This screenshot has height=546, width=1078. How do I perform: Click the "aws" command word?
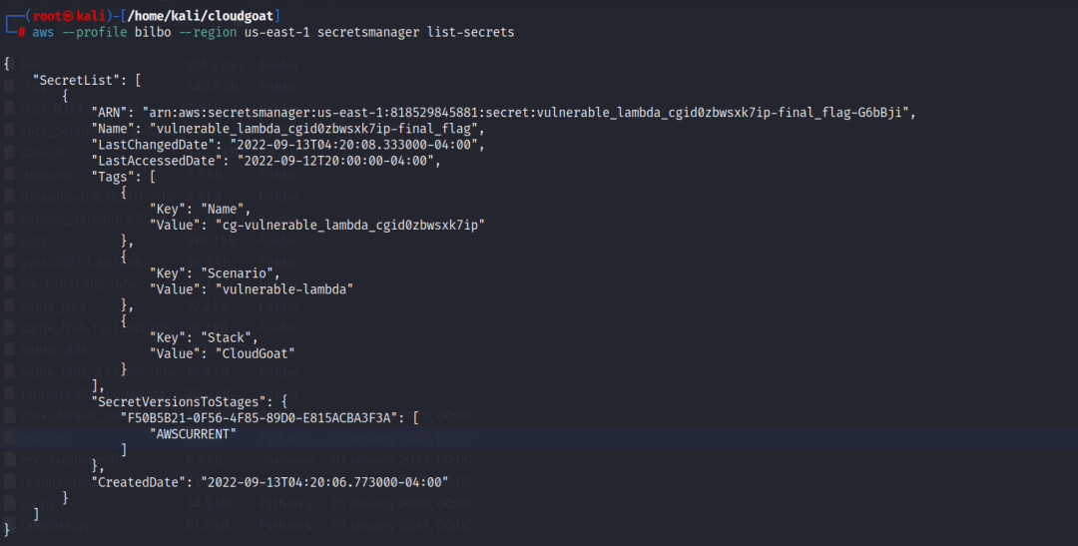(43, 32)
